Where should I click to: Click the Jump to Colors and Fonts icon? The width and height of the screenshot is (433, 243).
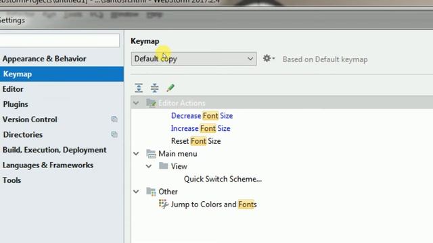tap(164, 204)
